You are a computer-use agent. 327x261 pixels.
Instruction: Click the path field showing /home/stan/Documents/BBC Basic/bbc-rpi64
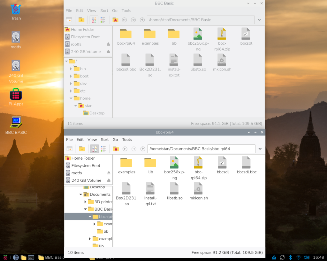[x=201, y=149]
